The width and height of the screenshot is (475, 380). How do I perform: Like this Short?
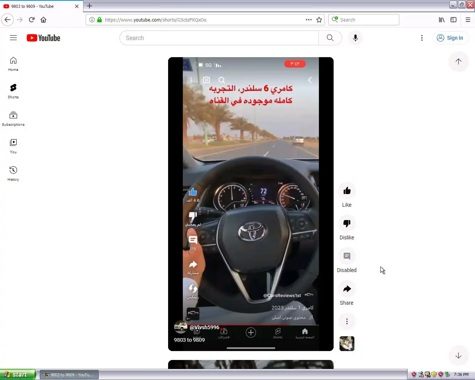click(x=347, y=191)
